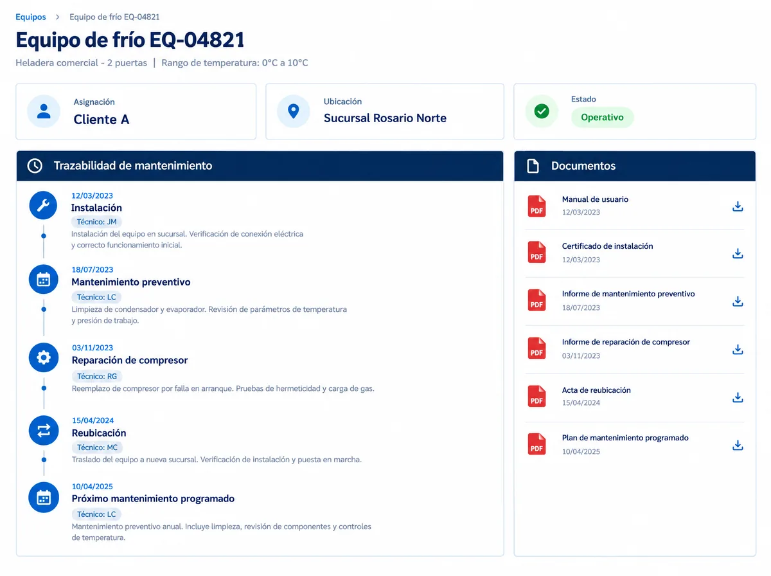Click the breadcrumb text Equipo de frío EQ-04821
771x576 pixels.
(x=114, y=17)
